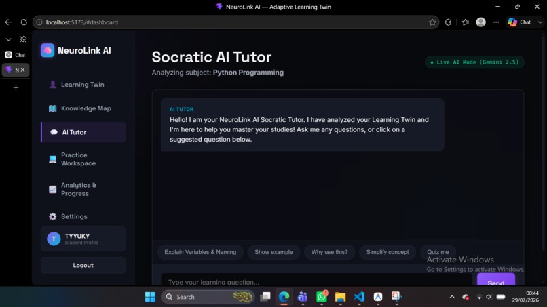The width and height of the screenshot is (547, 307).
Task: Open Visual Studio Code from taskbar
Action: coord(359,297)
